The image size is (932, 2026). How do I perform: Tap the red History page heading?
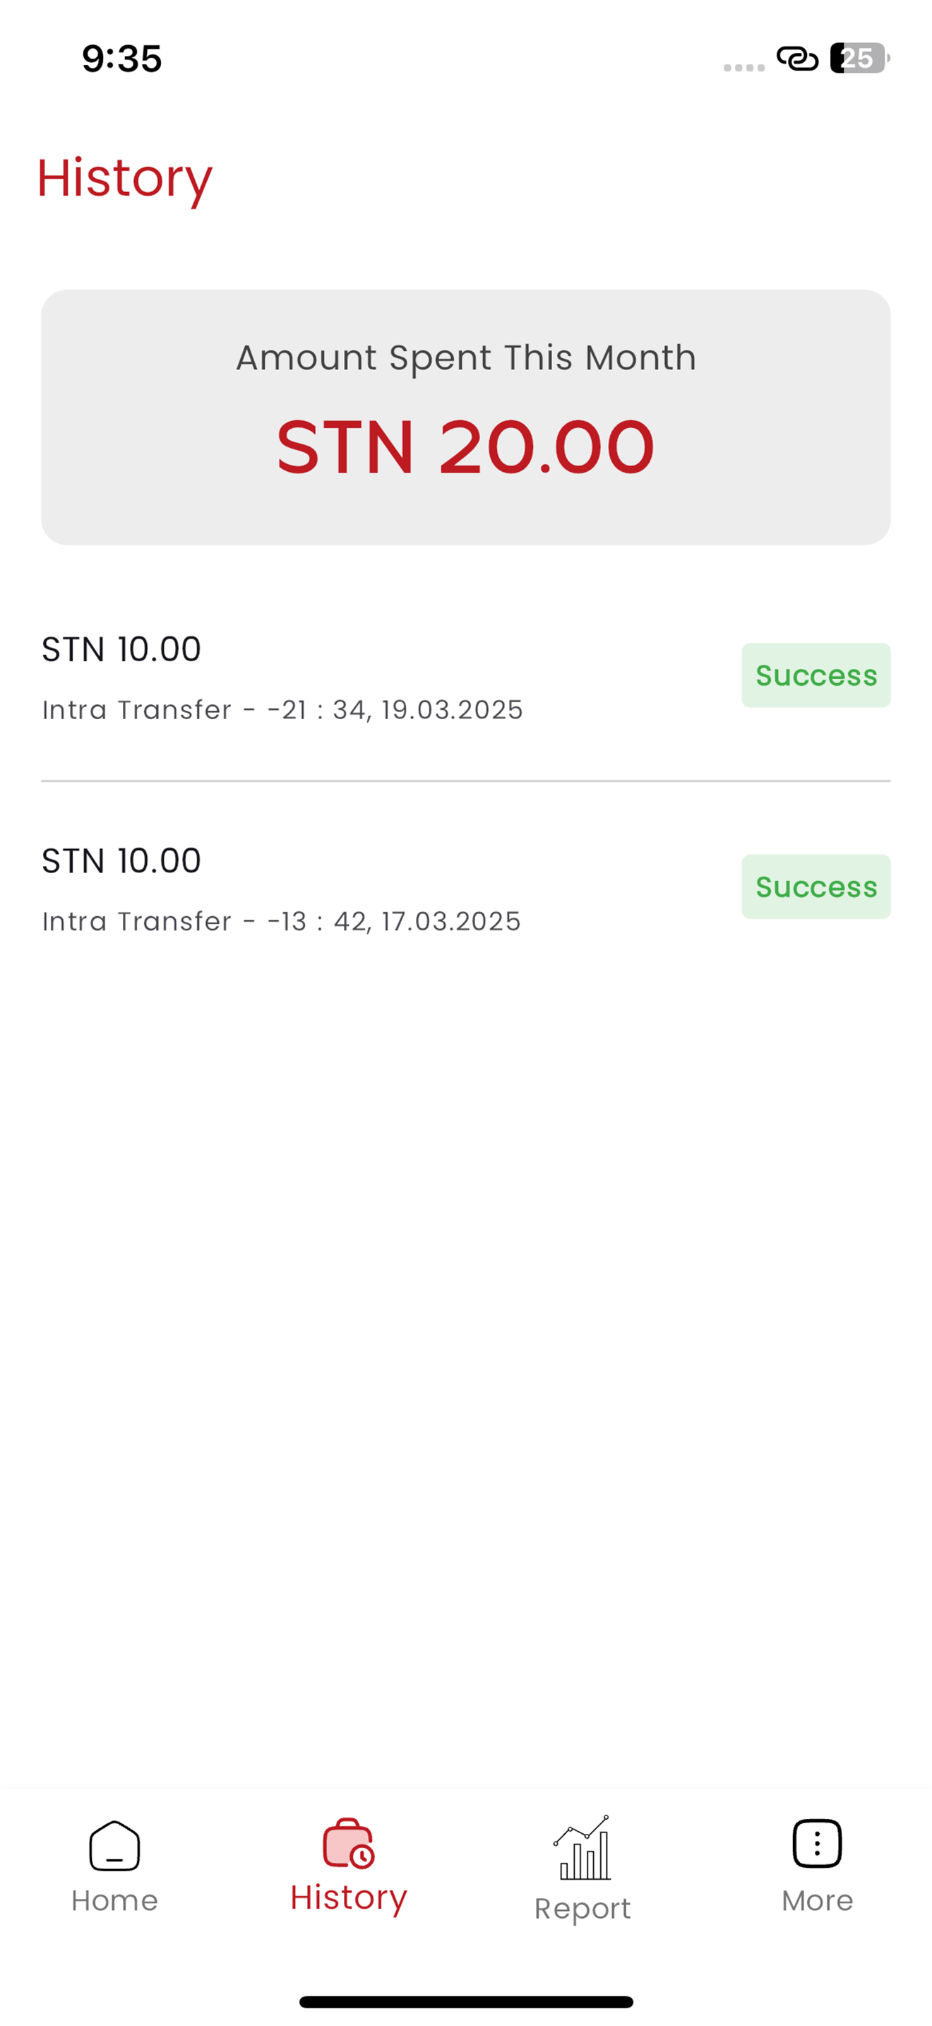pos(124,179)
